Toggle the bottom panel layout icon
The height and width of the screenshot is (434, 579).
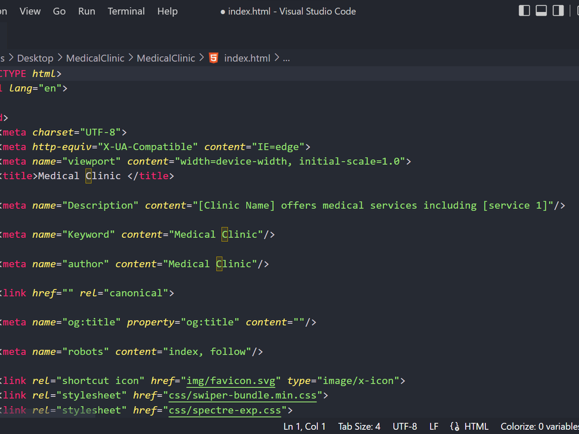point(541,11)
